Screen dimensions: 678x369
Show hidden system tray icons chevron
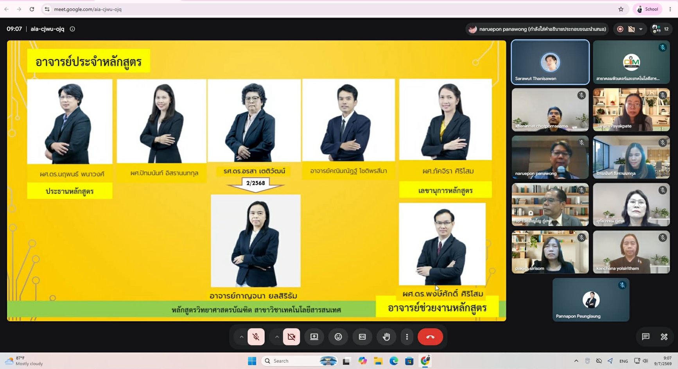[576, 361]
